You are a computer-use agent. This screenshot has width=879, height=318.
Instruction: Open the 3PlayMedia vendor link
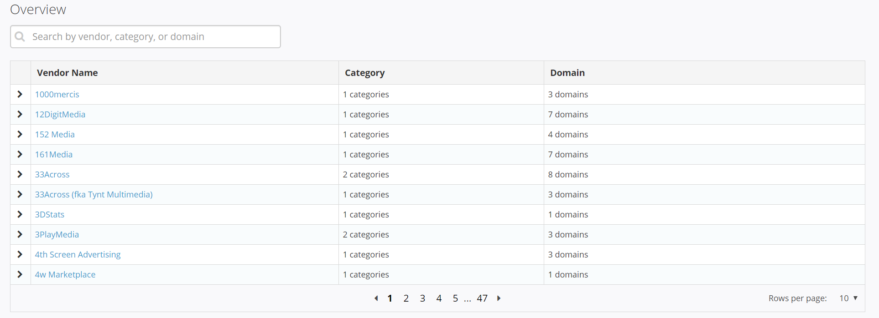click(57, 235)
